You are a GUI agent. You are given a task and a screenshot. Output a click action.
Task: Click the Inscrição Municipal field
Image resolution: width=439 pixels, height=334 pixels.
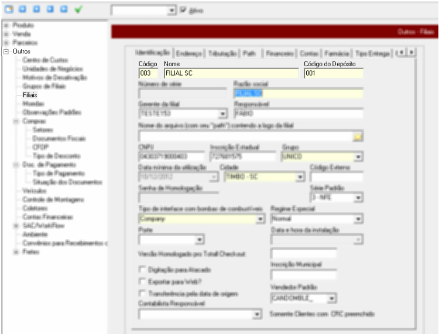303,275
